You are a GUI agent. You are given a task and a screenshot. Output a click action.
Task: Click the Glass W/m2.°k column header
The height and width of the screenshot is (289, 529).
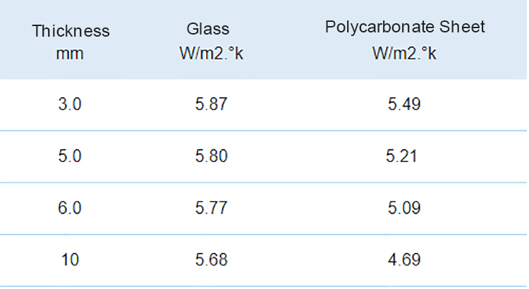[211, 41]
